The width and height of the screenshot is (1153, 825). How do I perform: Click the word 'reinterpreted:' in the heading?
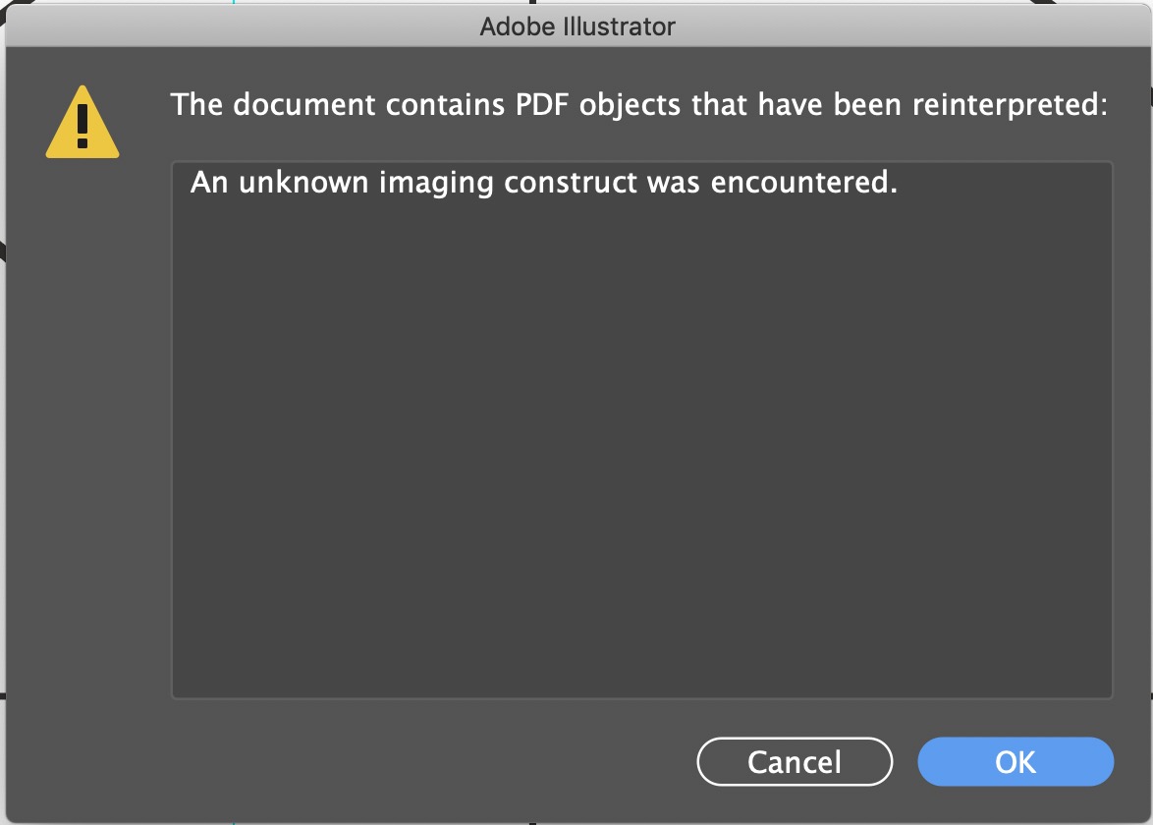click(1011, 105)
